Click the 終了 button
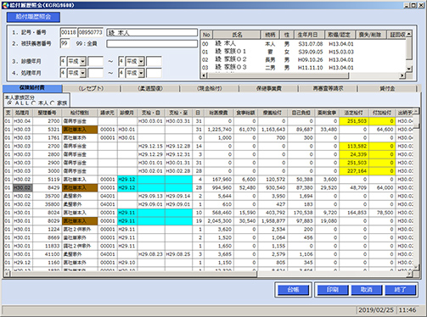The image size is (427, 317). (x=401, y=290)
